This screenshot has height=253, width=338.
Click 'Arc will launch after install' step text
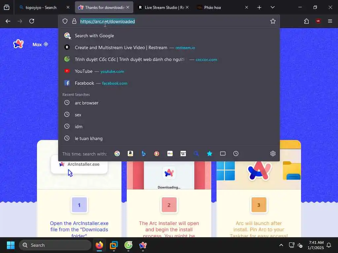point(259,229)
